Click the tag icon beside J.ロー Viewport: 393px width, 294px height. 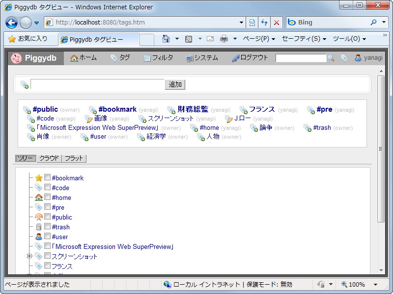(229, 119)
